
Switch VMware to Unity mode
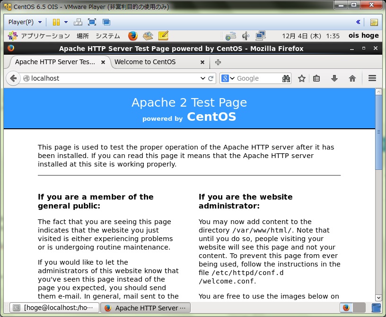(x=106, y=22)
